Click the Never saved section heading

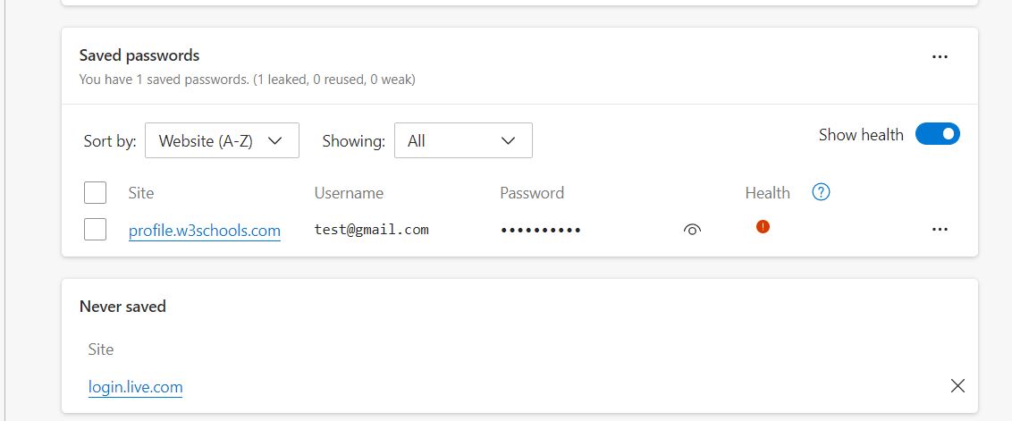pyautogui.click(x=122, y=307)
